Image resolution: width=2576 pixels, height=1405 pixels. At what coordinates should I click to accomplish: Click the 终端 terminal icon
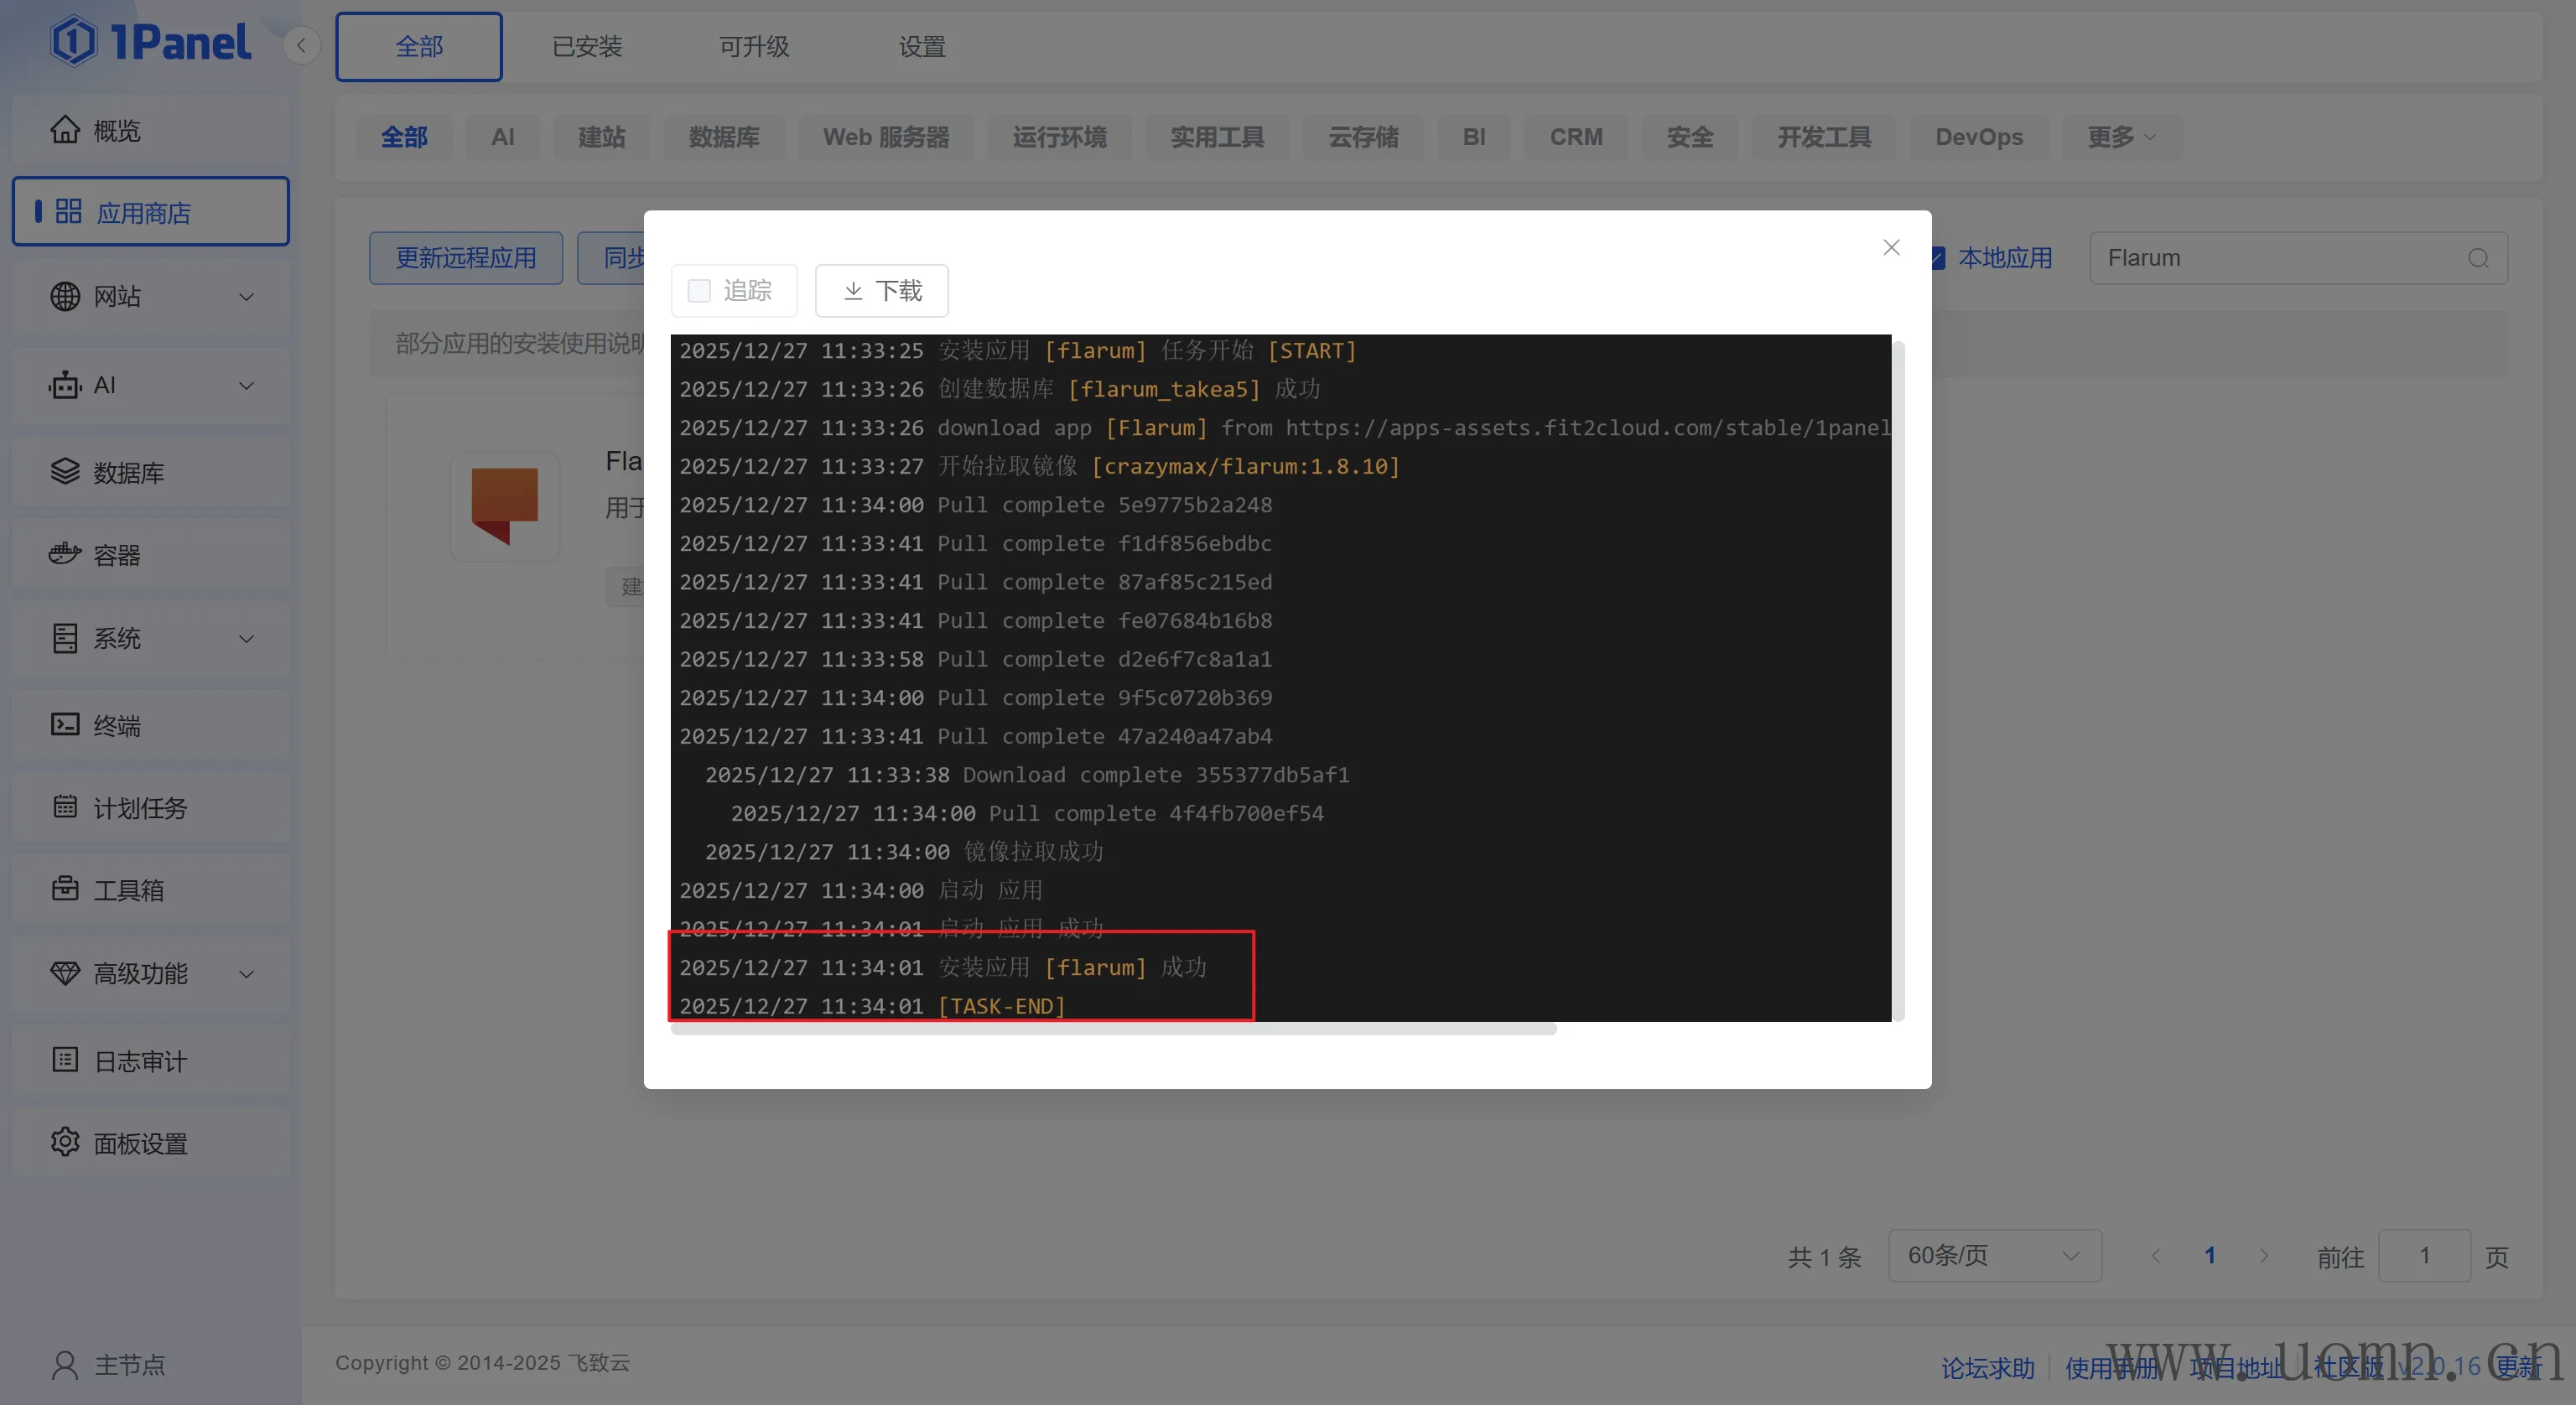tap(65, 724)
